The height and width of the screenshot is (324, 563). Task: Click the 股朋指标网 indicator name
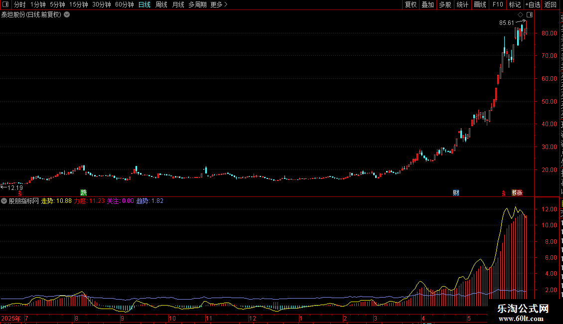click(x=24, y=201)
